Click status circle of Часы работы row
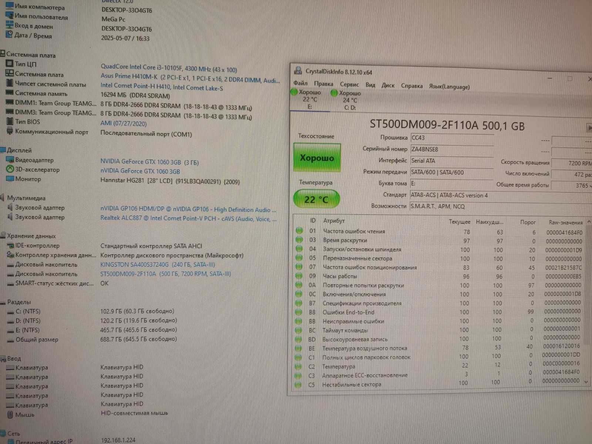 [x=299, y=276]
